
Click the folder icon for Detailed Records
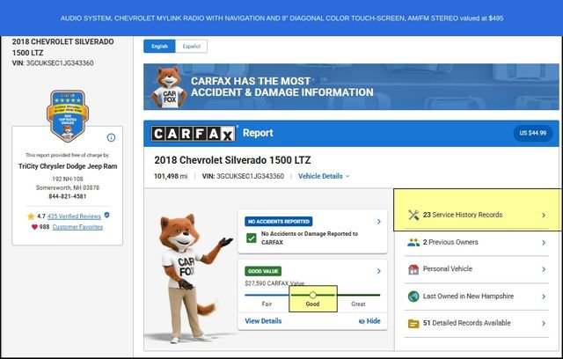point(413,324)
